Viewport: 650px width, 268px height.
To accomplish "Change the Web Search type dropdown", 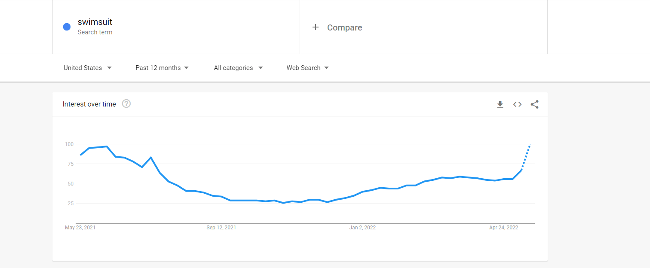I will pos(307,68).
